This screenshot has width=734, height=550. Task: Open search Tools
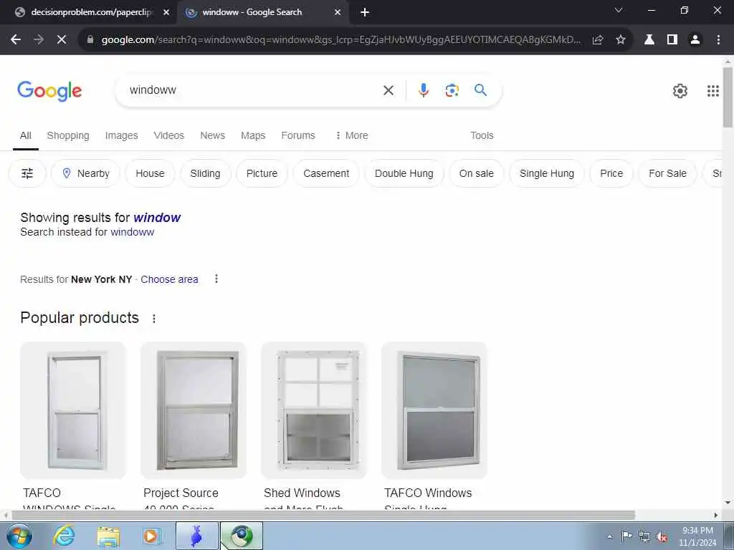point(482,135)
